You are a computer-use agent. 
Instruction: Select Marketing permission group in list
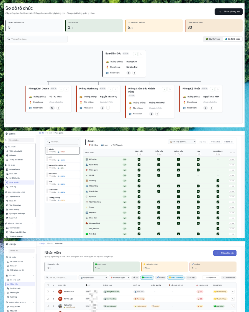62,175
